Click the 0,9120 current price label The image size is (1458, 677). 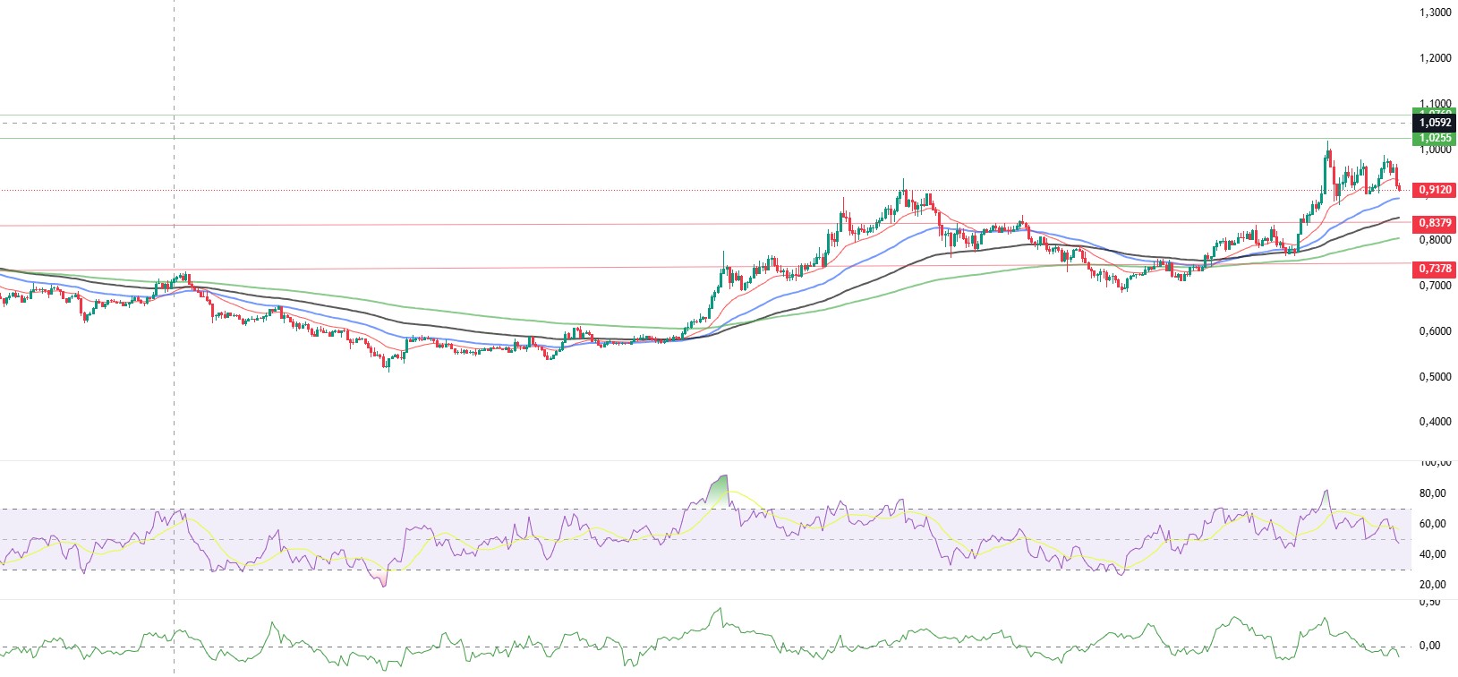pos(1434,190)
